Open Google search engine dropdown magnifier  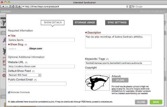(133, 7)
